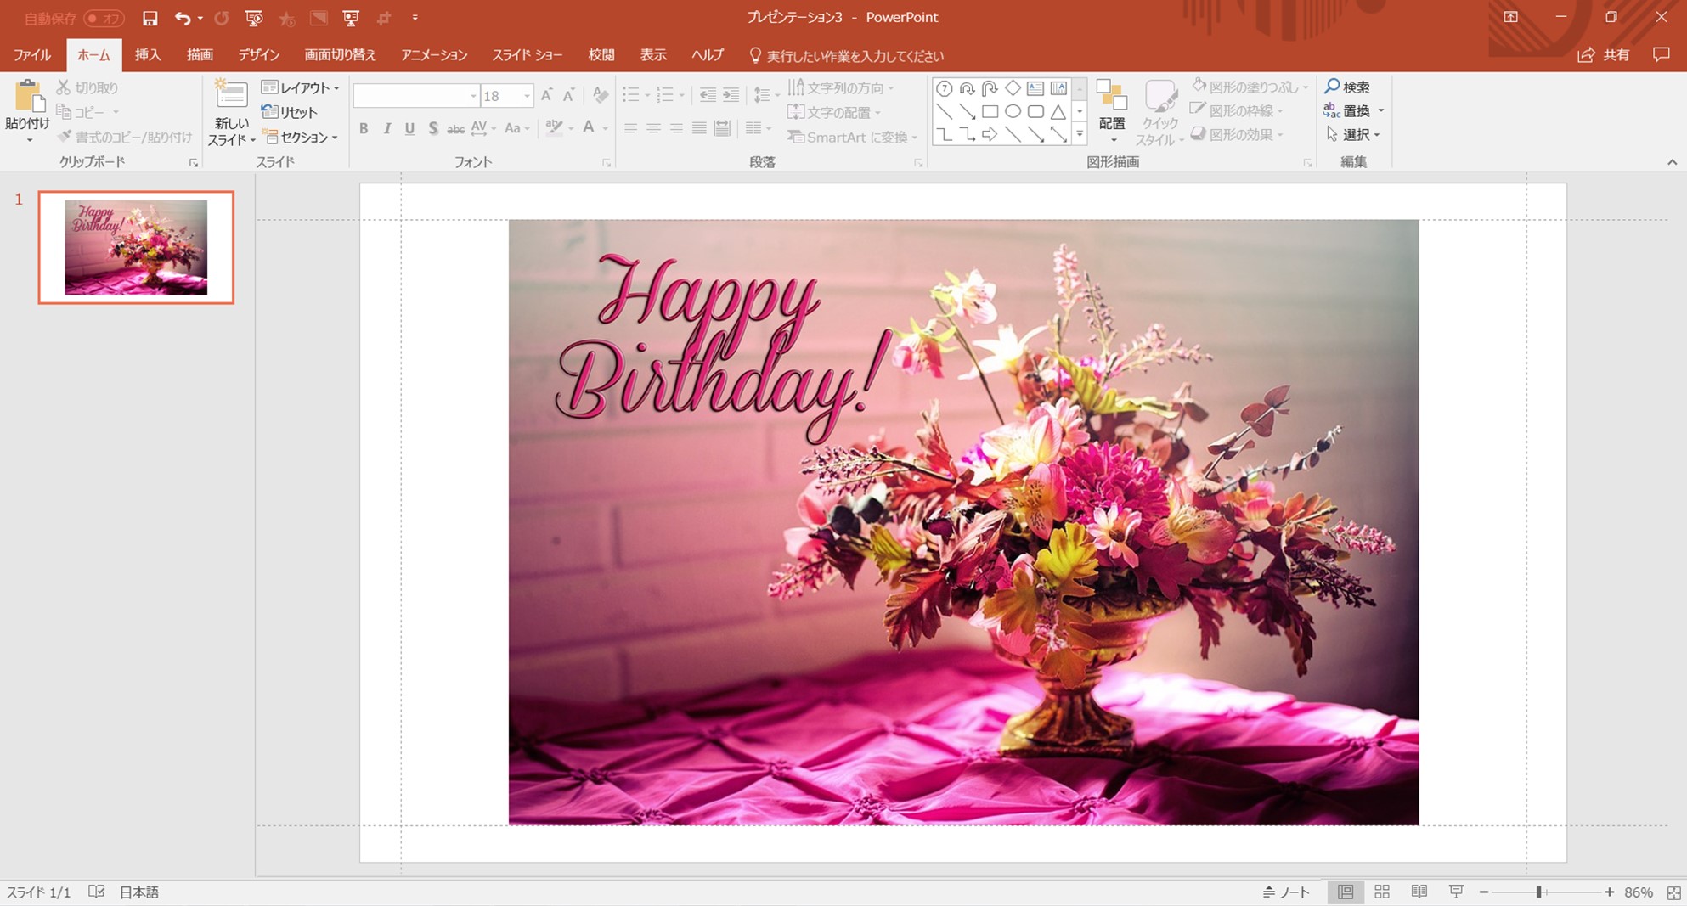Clear all formatting eraser icon
Image resolution: width=1687 pixels, height=906 pixels.
point(601,95)
